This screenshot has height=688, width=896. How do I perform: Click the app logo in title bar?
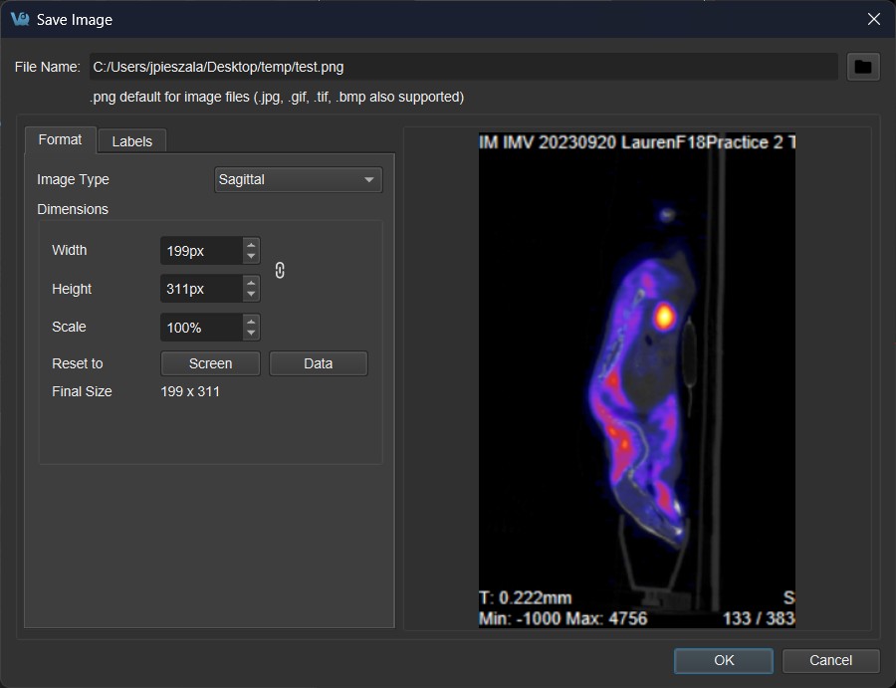pyautogui.click(x=19, y=19)
